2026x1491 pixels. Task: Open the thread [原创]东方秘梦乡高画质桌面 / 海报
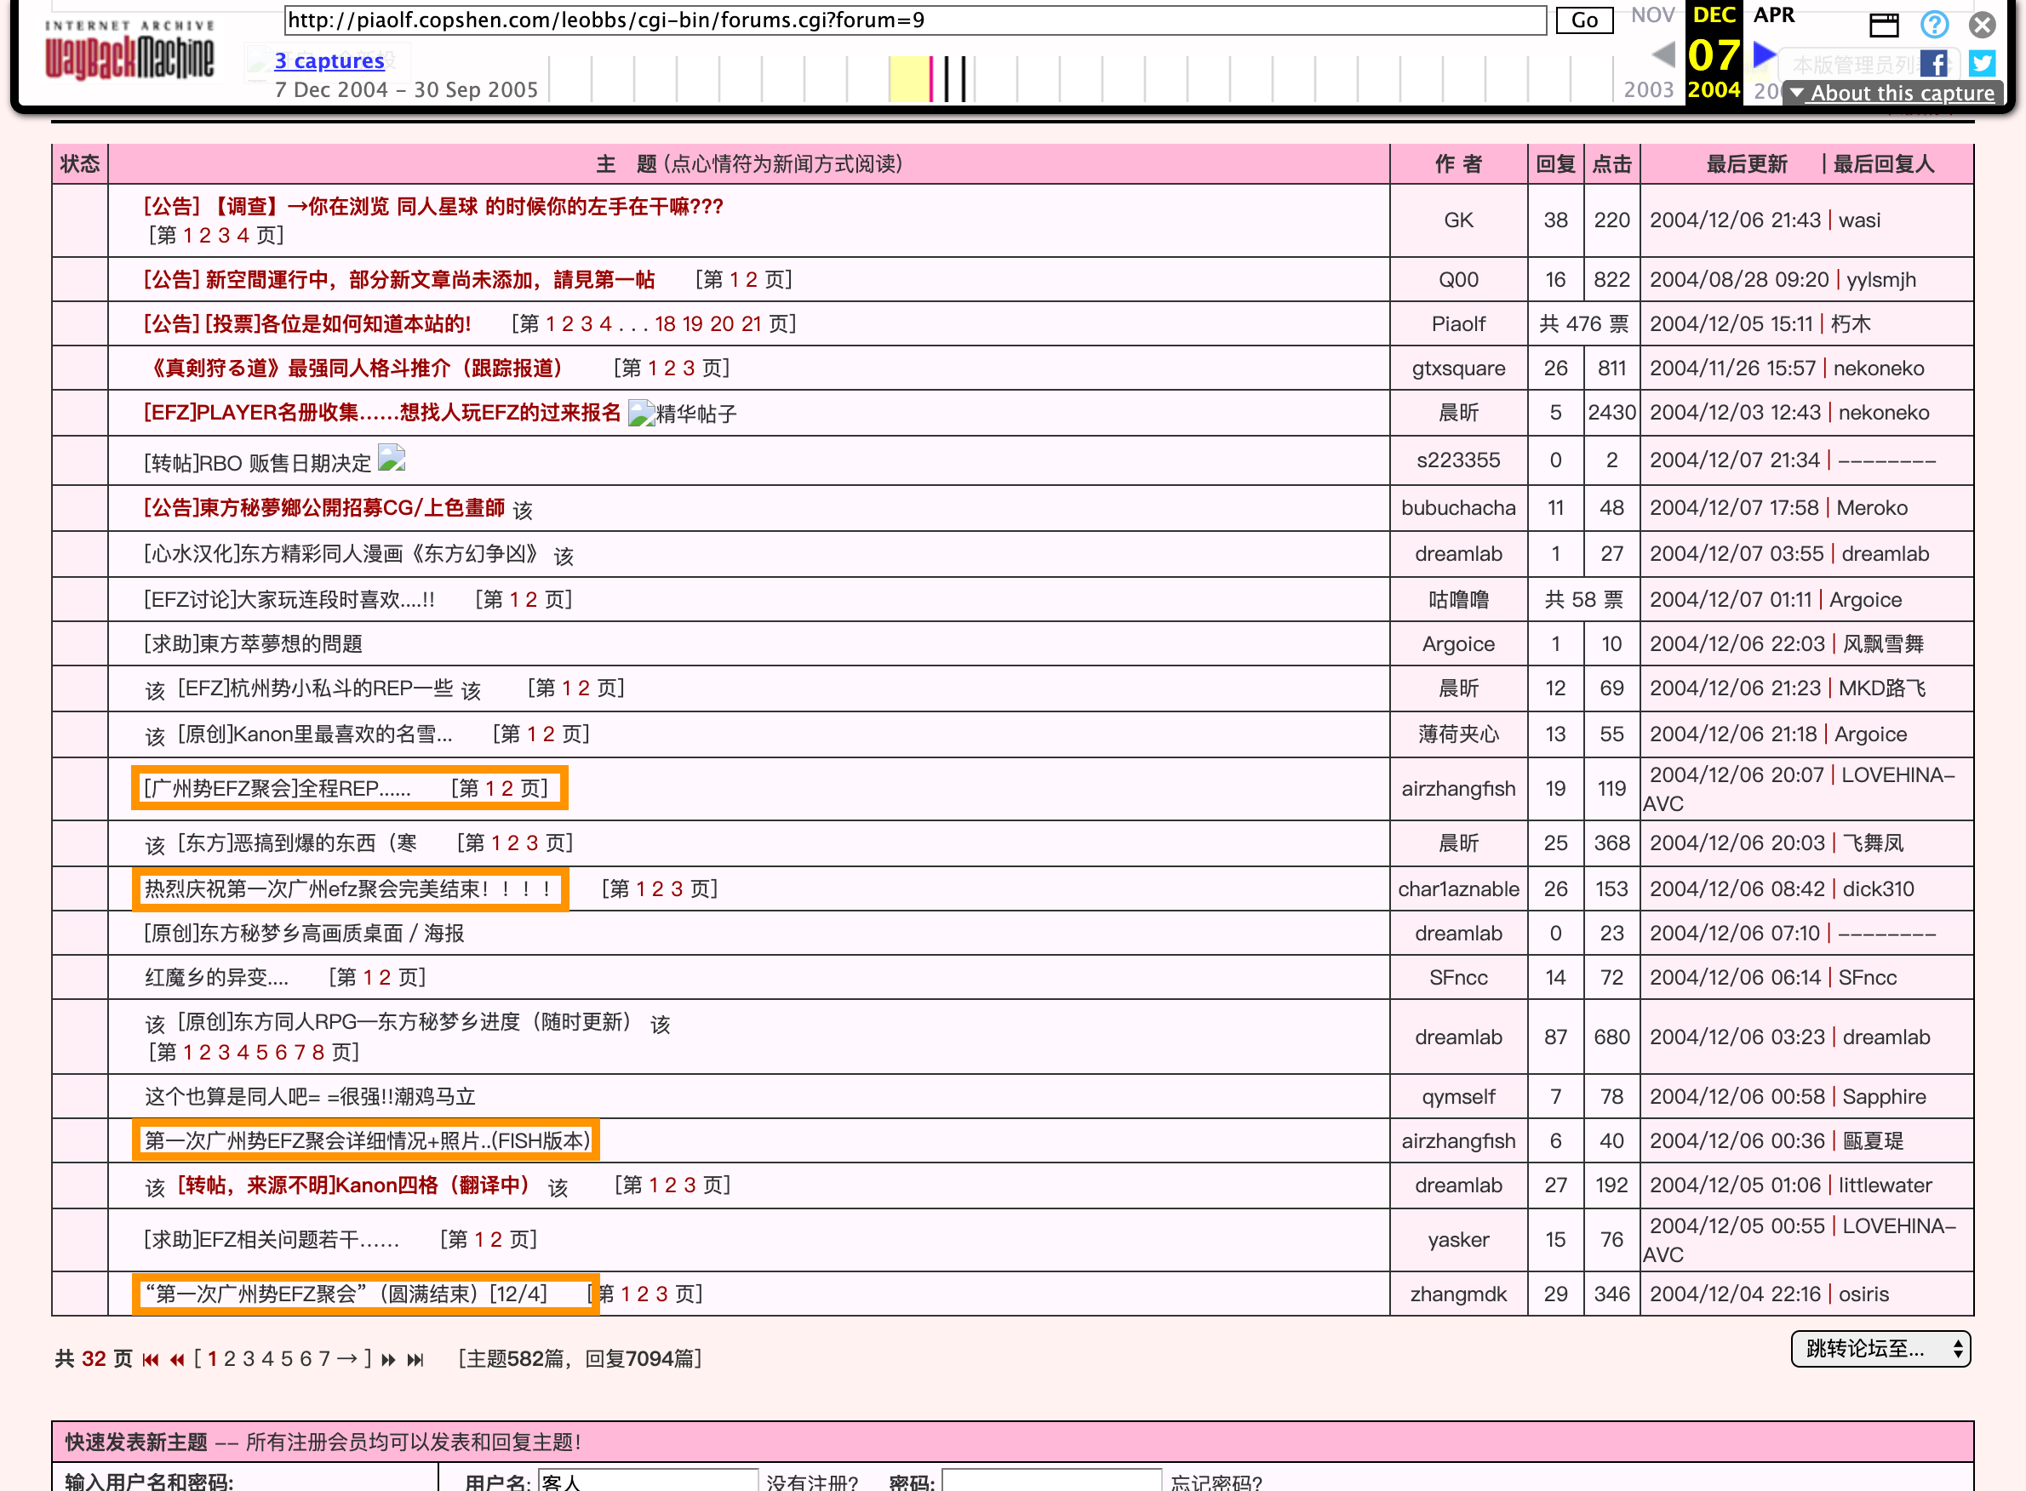point(304,933)
